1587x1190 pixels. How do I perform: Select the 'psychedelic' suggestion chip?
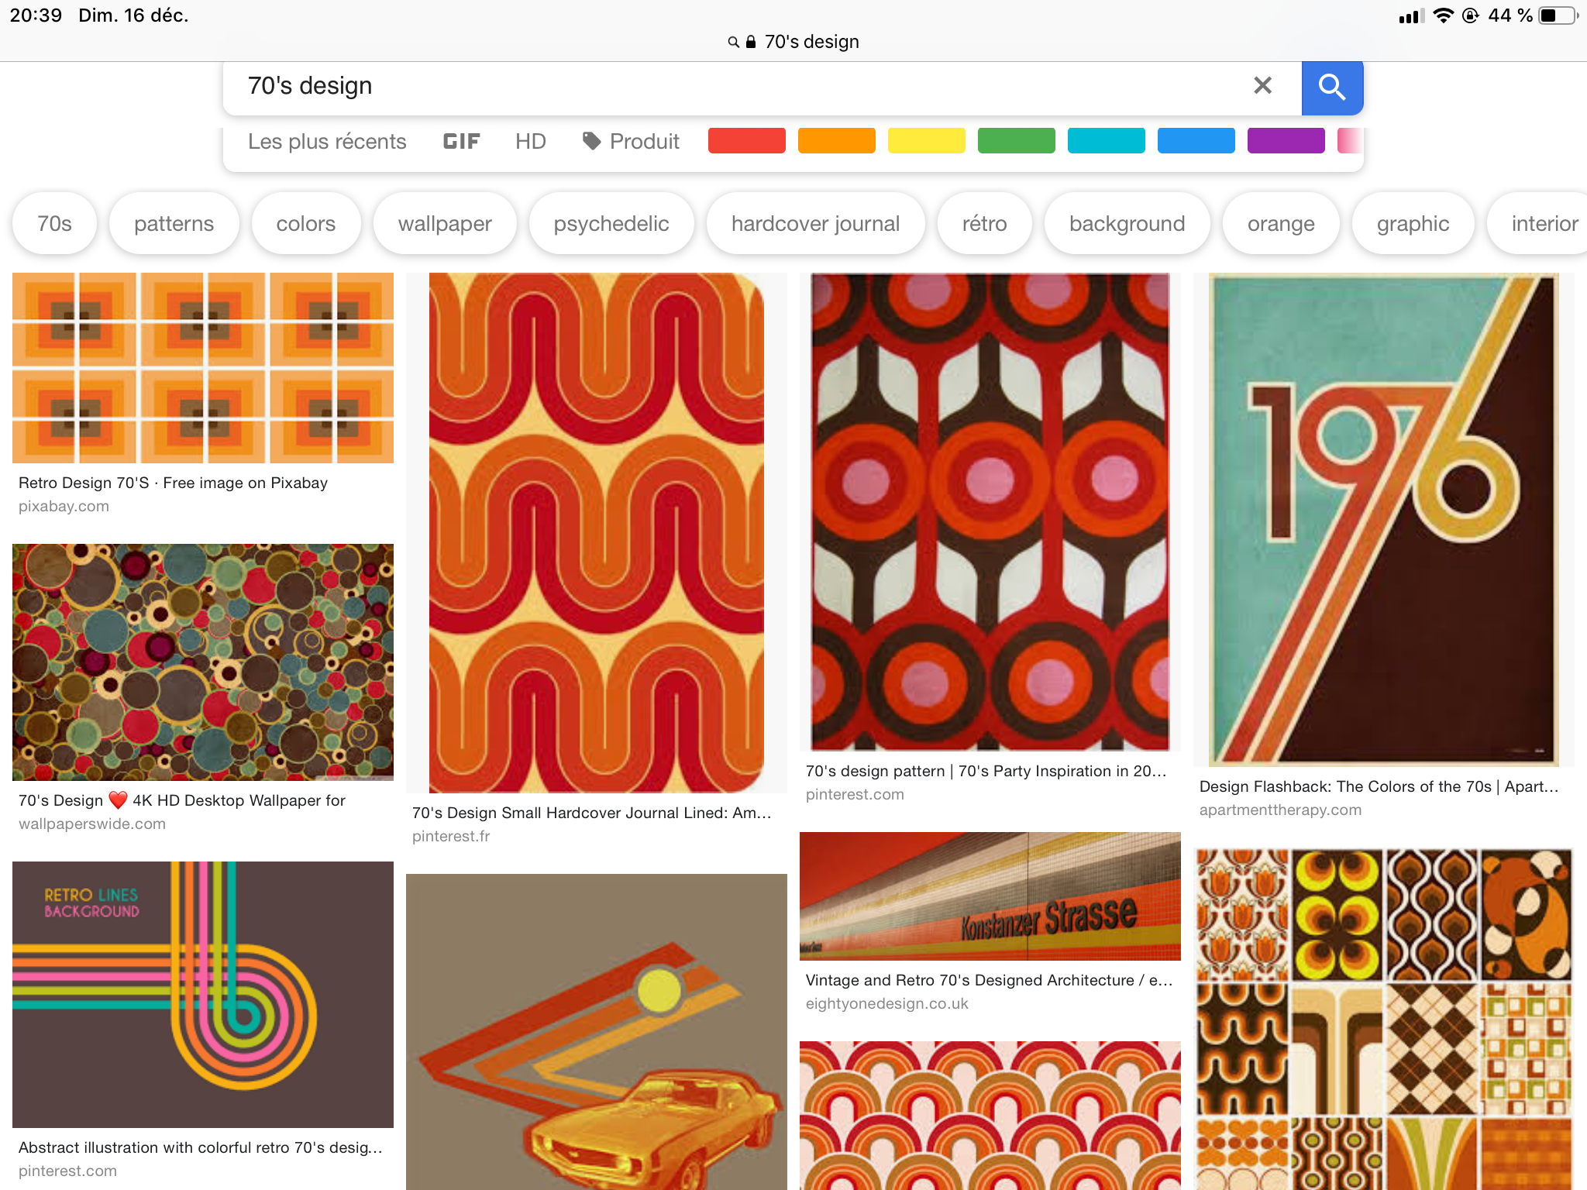[611, 224]
